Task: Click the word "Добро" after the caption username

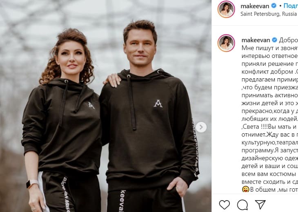Action: 288,40
